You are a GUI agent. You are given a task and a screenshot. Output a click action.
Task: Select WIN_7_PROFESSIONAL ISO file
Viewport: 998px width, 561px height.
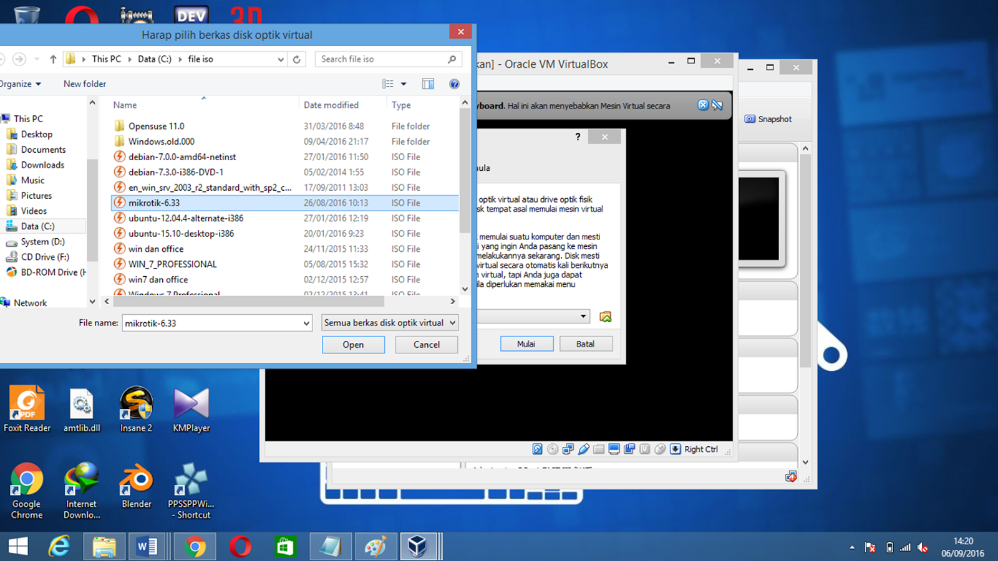click(x=285, y=264)
